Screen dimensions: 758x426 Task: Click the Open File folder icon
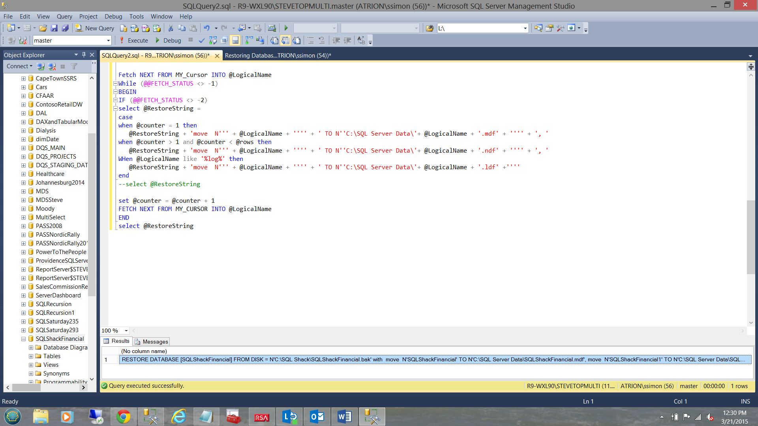pos(43,28)
